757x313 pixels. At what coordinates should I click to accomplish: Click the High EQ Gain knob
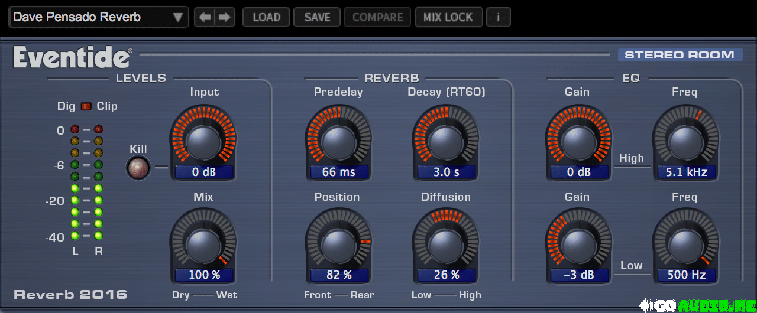point(578,140)
